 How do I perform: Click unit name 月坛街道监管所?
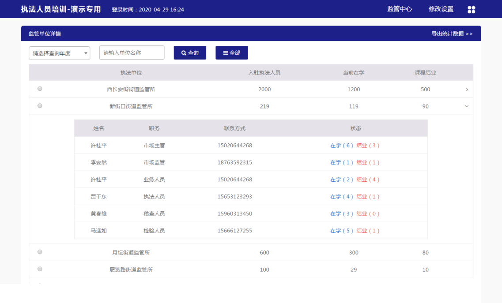point(131,252)
